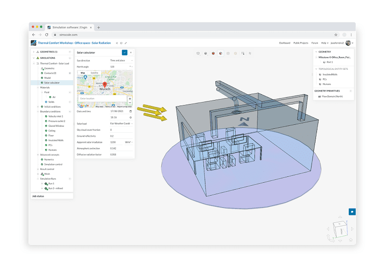The width and height of the screenshot is (381, 265).
Task: Open the blue chat support widget
Action: 352,212
